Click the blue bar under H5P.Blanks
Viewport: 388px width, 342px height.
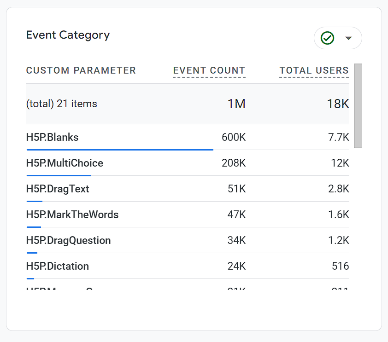120,149
